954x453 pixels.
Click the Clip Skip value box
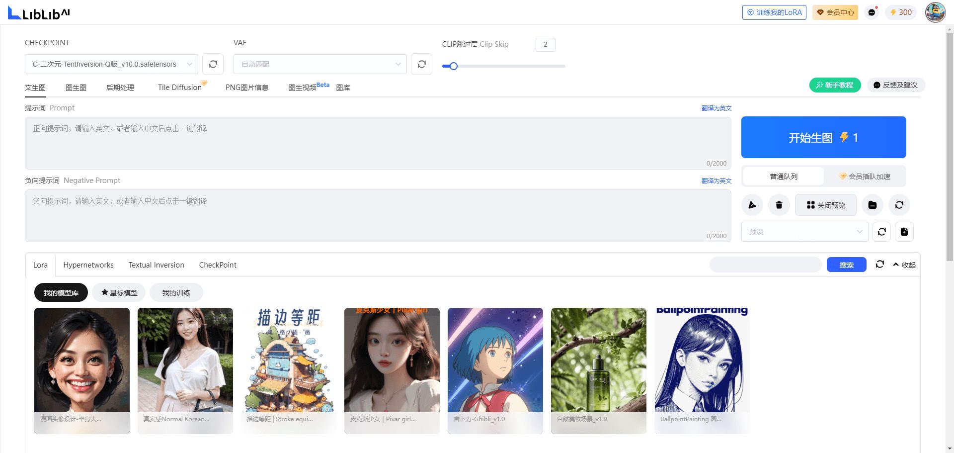point(546,45)
